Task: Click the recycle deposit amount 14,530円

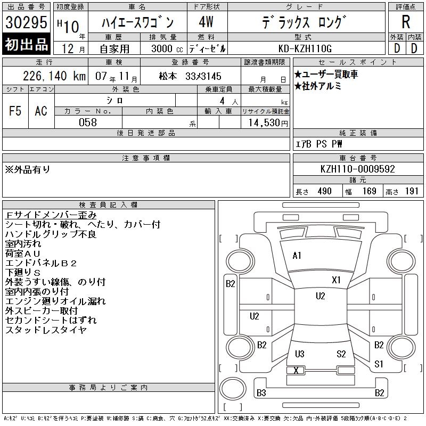Action: tap(265, 122)
